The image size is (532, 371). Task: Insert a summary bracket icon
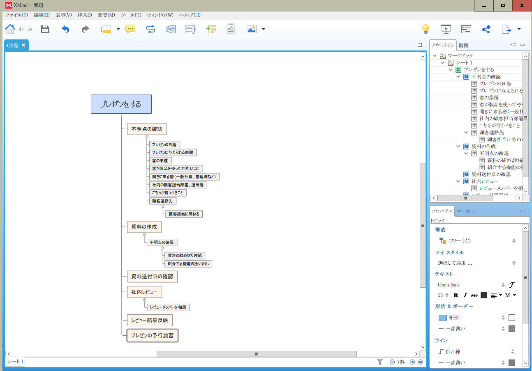tap(190, 29)
